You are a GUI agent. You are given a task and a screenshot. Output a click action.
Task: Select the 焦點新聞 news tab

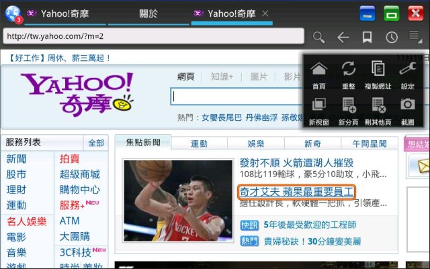pyautogui.click(x=143, y=142)
